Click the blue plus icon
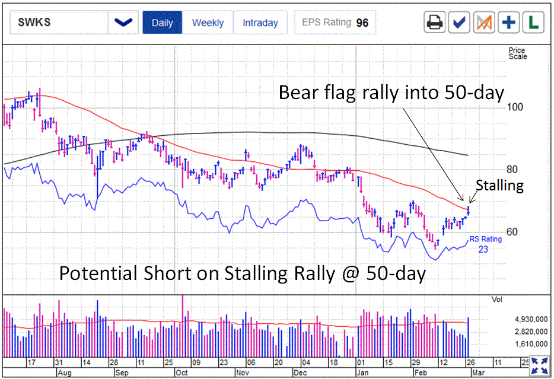The image size is (554, 379). tap(508, 23)
